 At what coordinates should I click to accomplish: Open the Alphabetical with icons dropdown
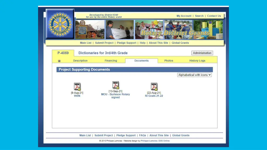[x=194, y=75]
